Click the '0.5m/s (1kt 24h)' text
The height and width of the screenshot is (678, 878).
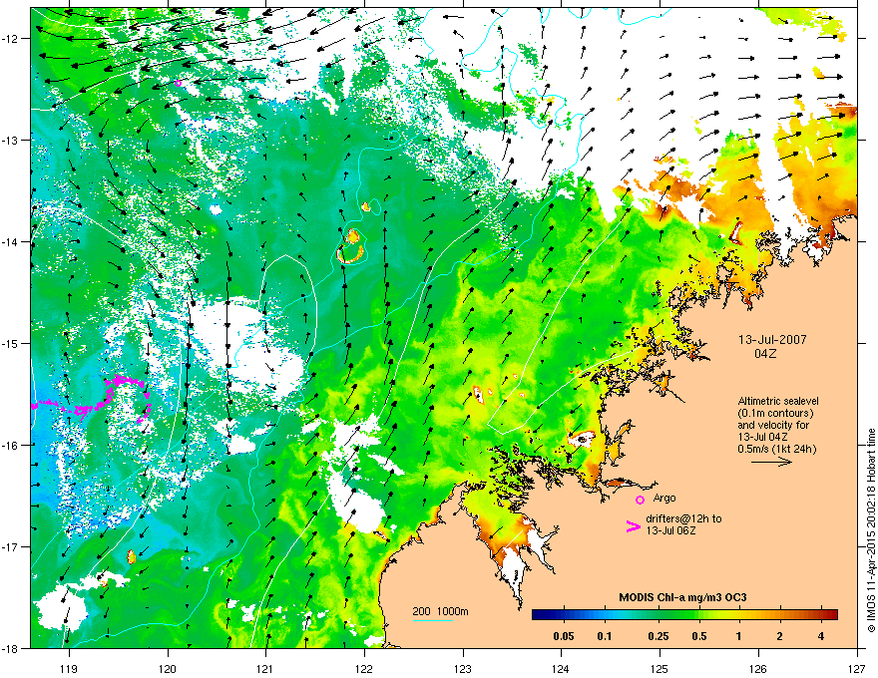click(x=776, y=449)
